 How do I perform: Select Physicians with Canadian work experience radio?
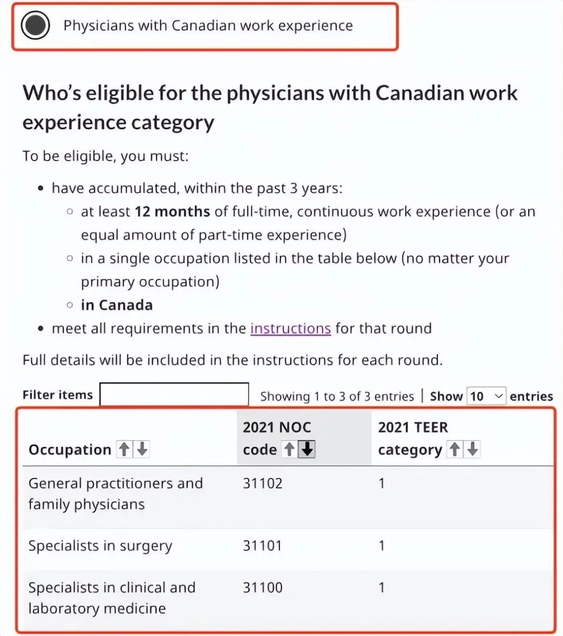(35, 26)
